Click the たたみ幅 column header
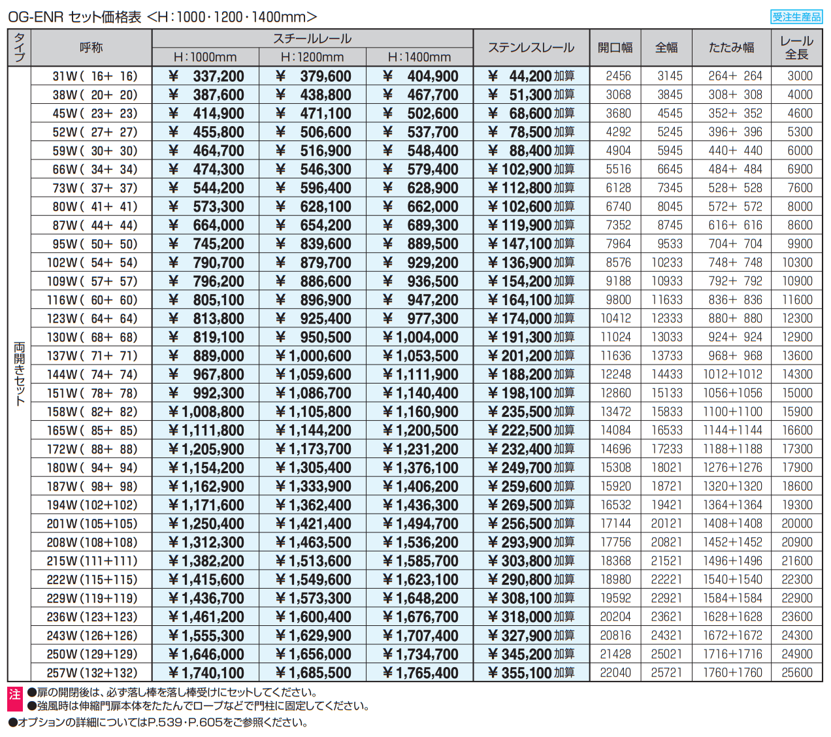The height and width of the screenshot is (737, 831). click(x=731, y=48)
